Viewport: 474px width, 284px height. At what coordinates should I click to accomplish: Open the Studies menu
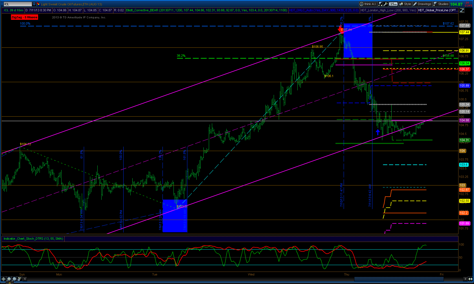click(x=441, y=4)
